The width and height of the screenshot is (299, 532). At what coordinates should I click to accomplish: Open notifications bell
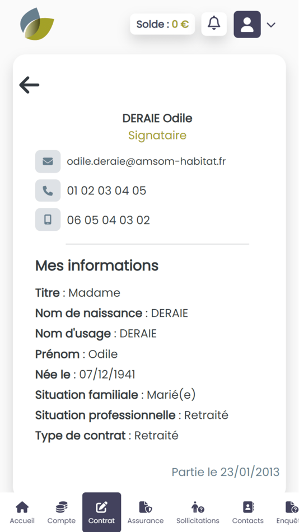pos(214,24)
